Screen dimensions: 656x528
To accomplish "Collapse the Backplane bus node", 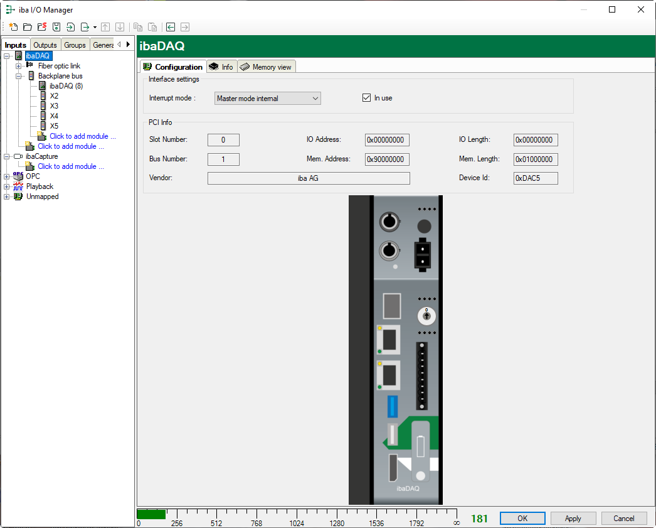I will (x=19, y=76).
